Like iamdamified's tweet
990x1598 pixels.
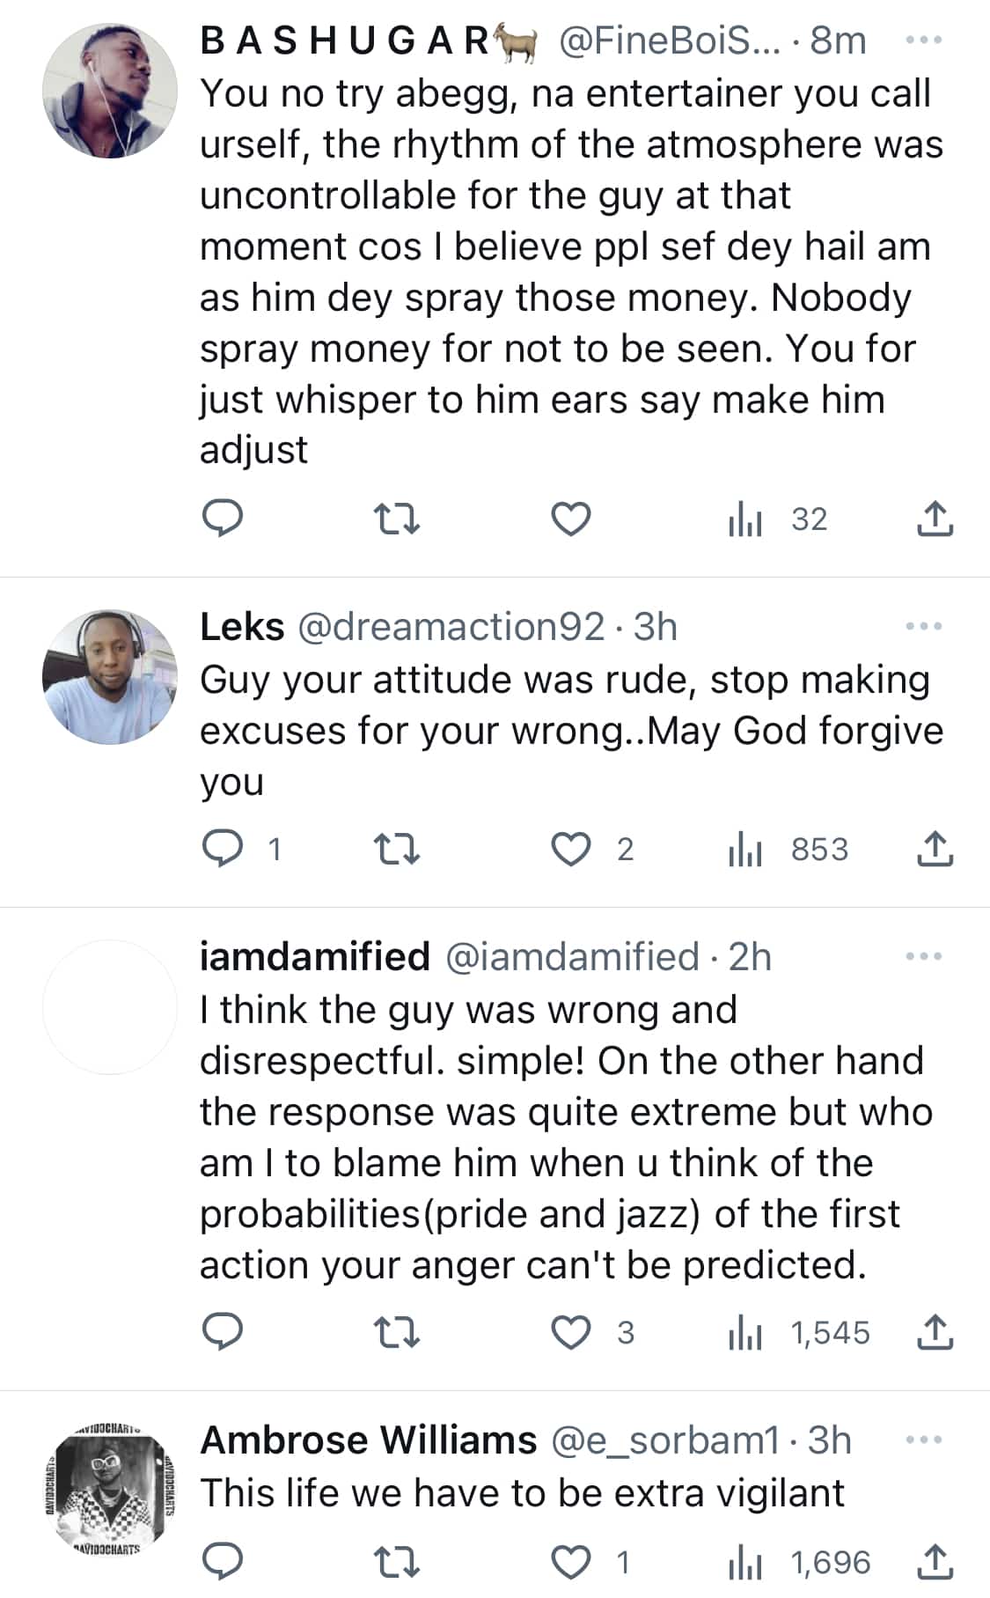[570, 1332]
